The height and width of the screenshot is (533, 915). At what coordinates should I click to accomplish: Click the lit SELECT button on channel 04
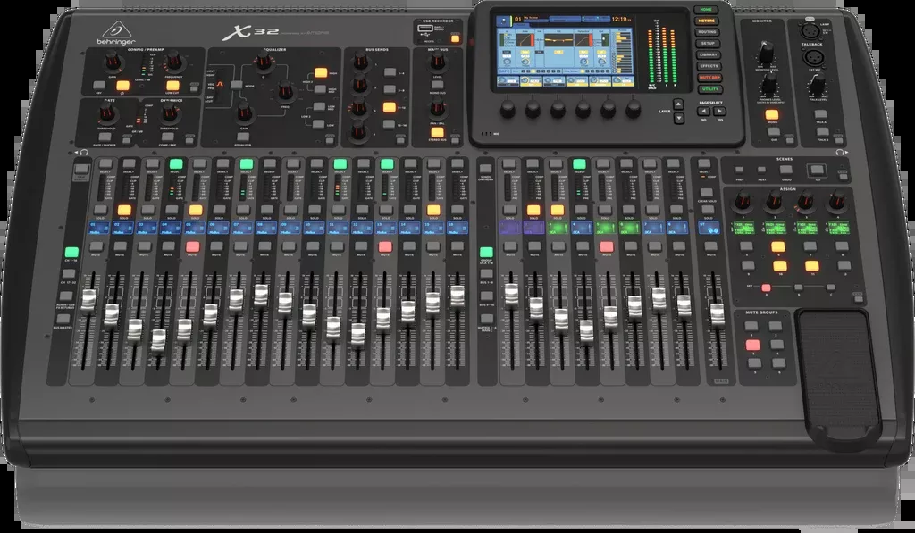176,164
